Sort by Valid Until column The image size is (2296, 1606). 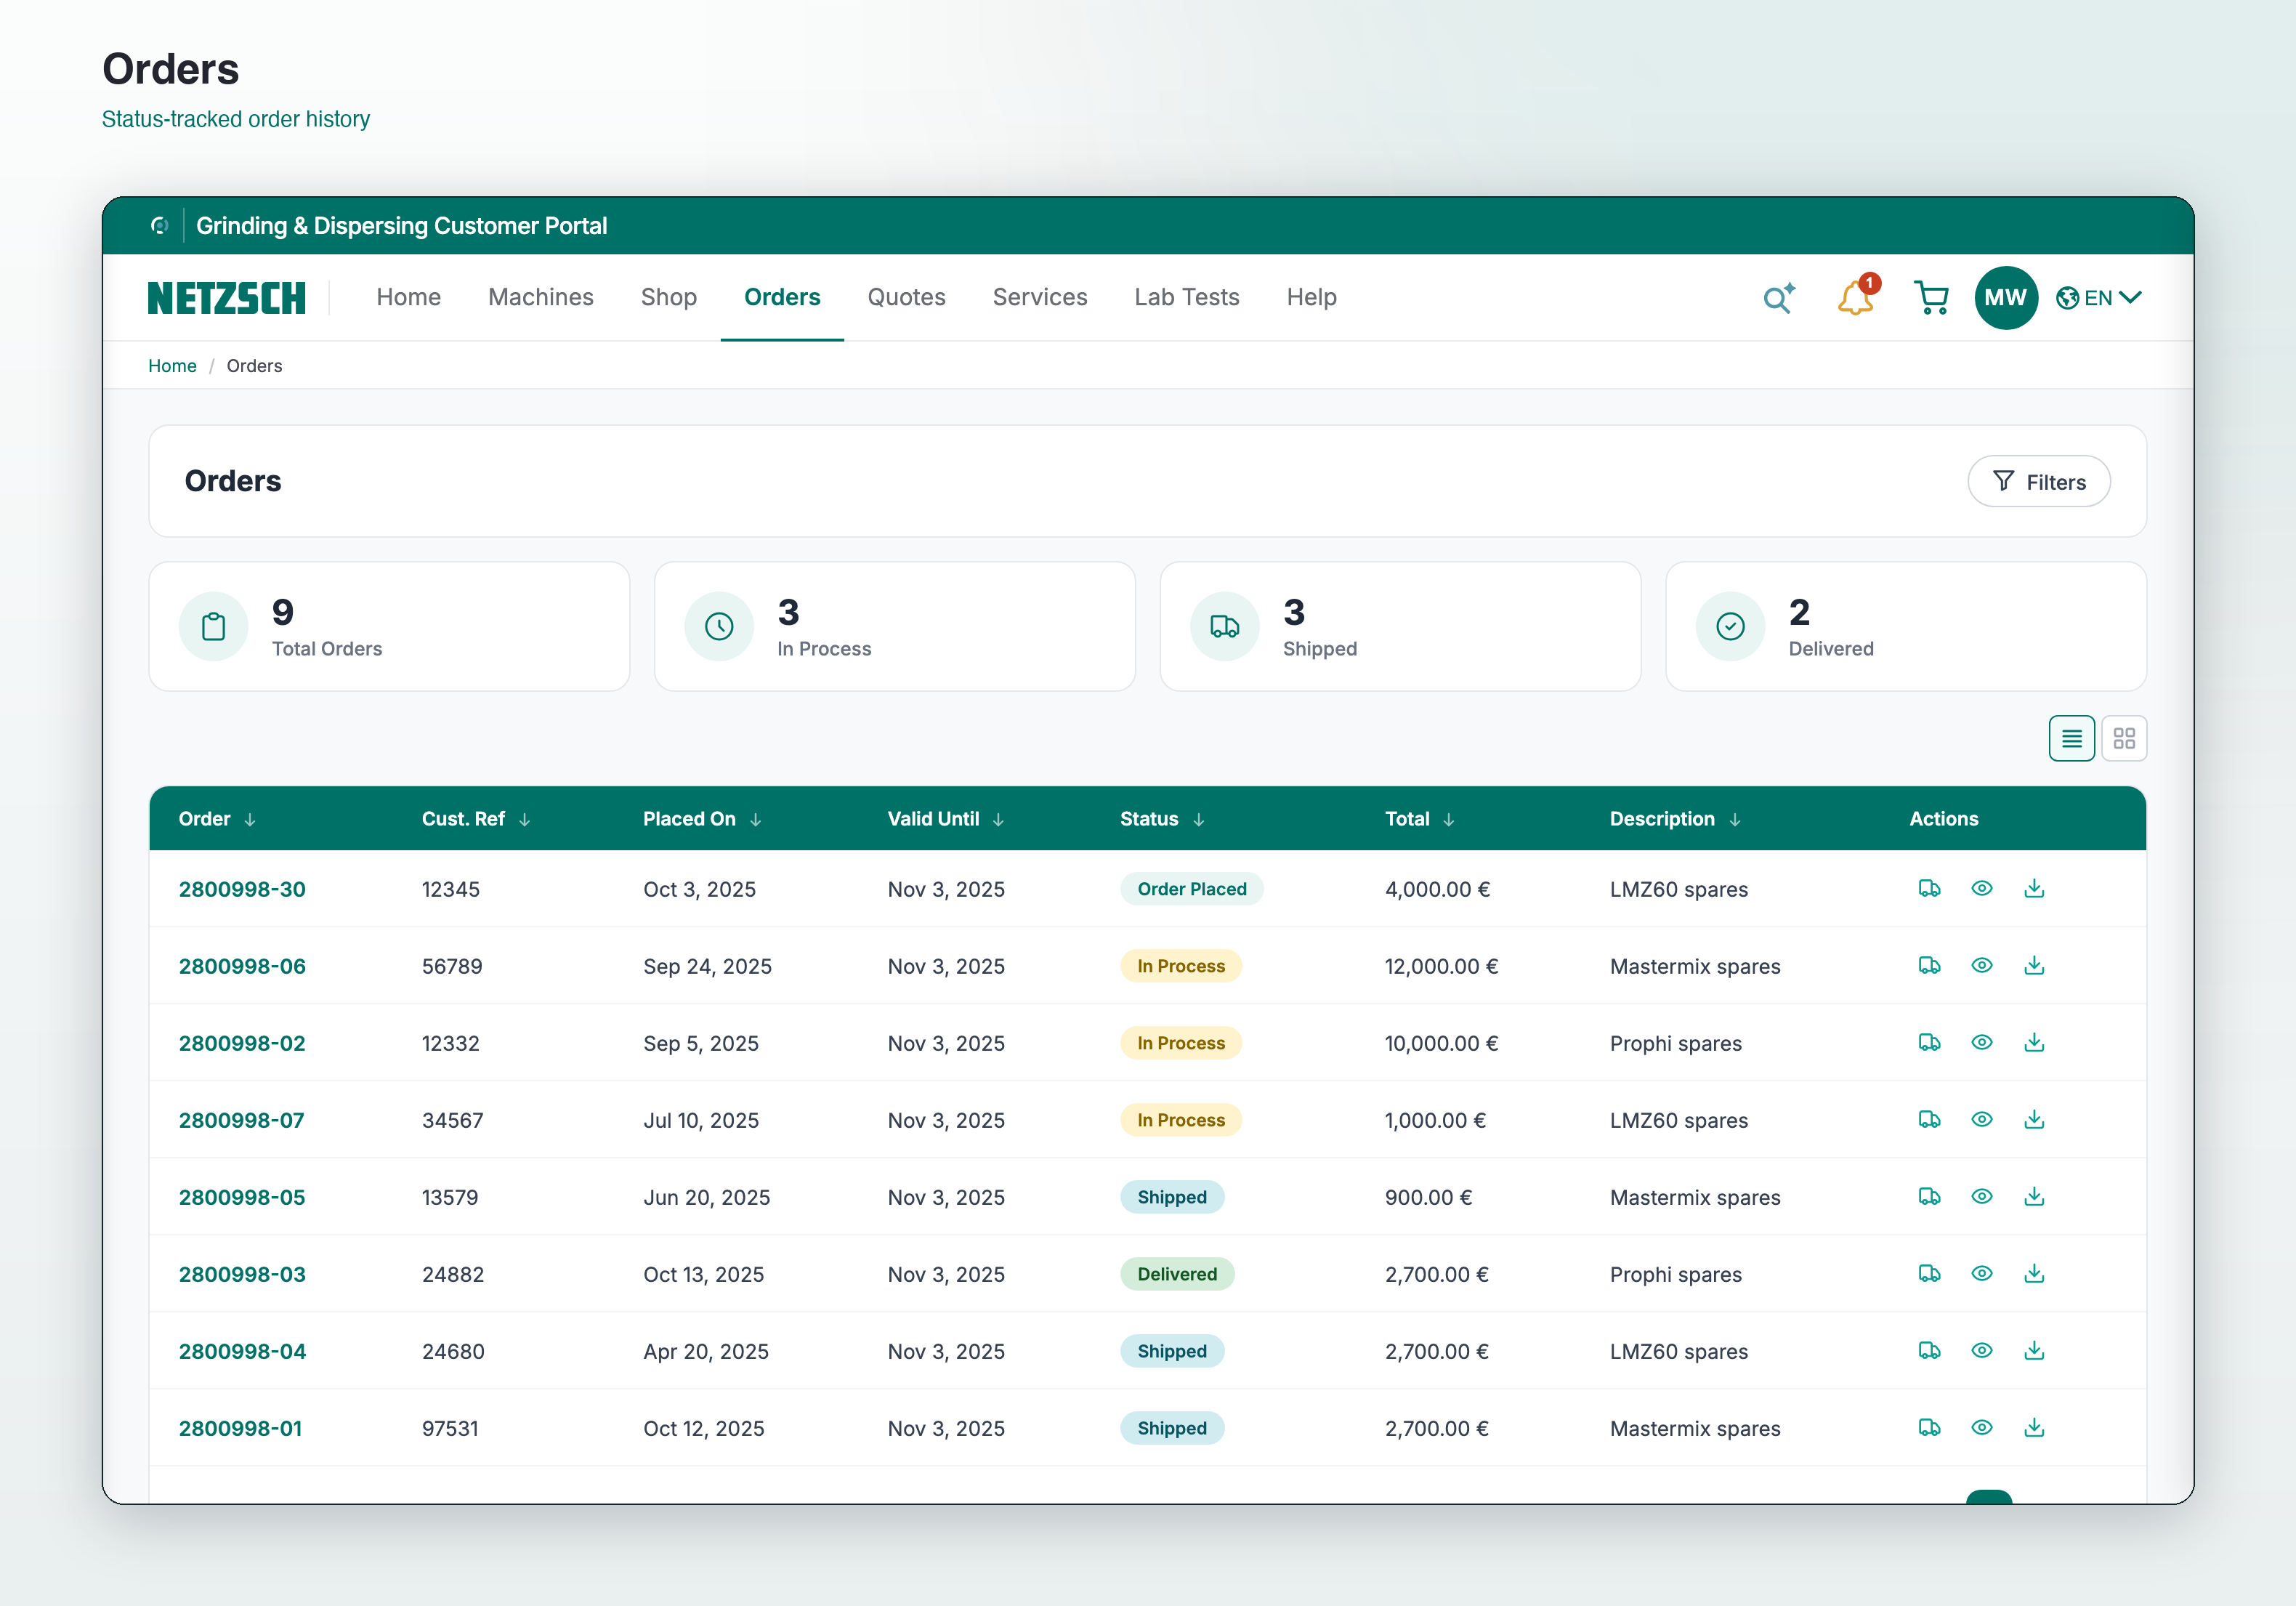946,819
